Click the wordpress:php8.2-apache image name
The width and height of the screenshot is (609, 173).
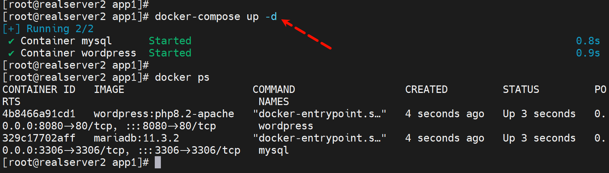pyautogui.click(x=164, y=114)
